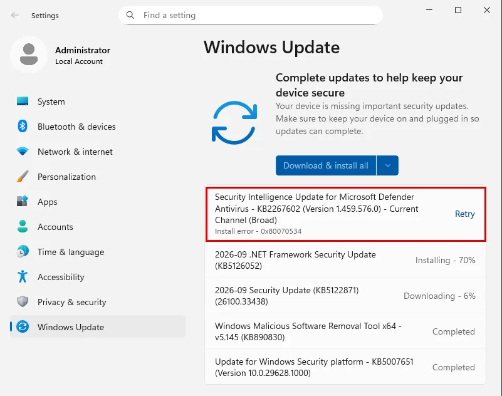Viewport: 502px width, 396px height.
Task: Click Download & install all button
Action: [x=326, y=165]
